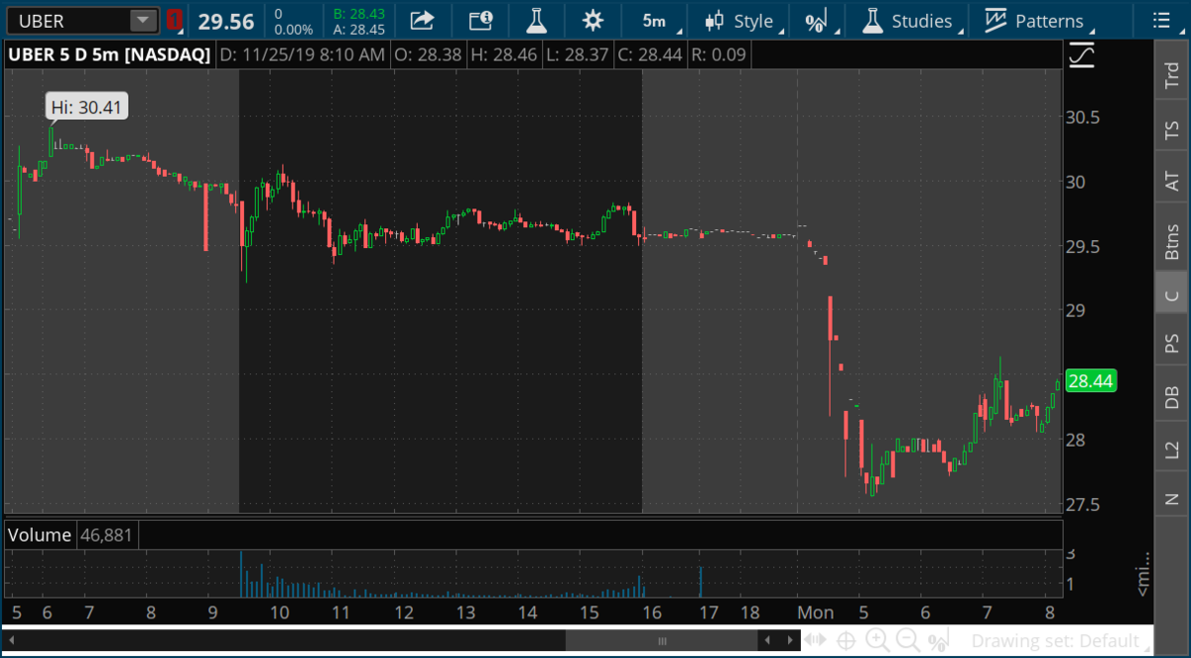1191x658 pixels.
Task: Switch to the PS sidebar tab
Action: [x=1172, y=343]
